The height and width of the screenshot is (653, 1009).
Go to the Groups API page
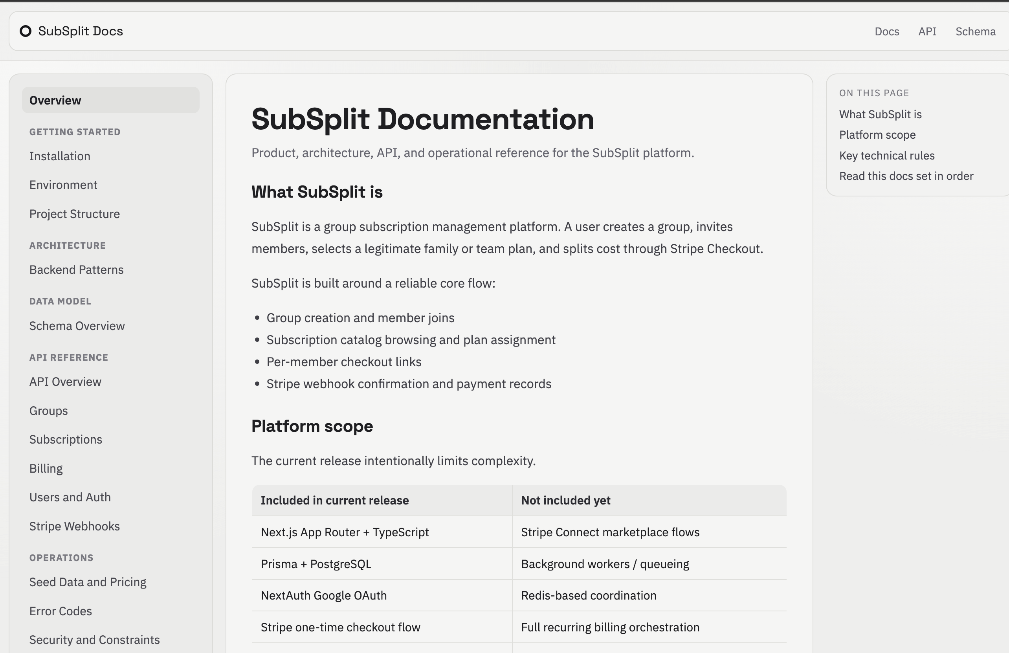[x=48, y=411]
